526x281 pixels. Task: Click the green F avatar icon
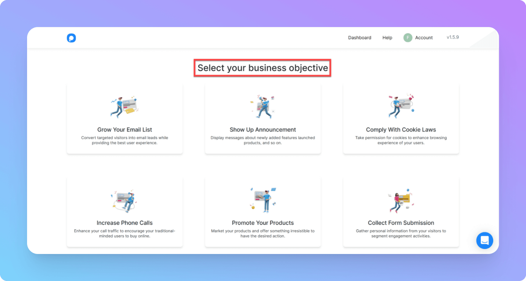click(408, 37)
